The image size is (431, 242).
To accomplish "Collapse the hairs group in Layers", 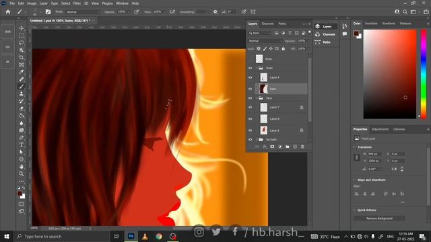I will 257,68.
